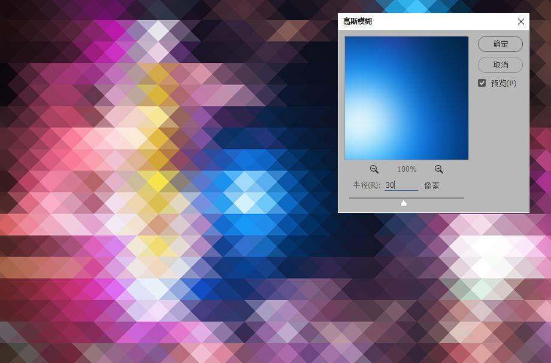Zoom out the preview with the minus magnifier
Screen dimensions: 551x363
click(x=374, y=169)
